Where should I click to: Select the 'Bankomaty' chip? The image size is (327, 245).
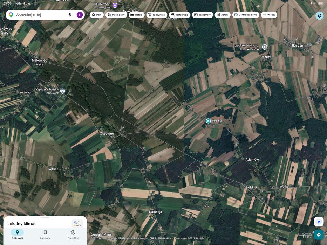point(203,15)
